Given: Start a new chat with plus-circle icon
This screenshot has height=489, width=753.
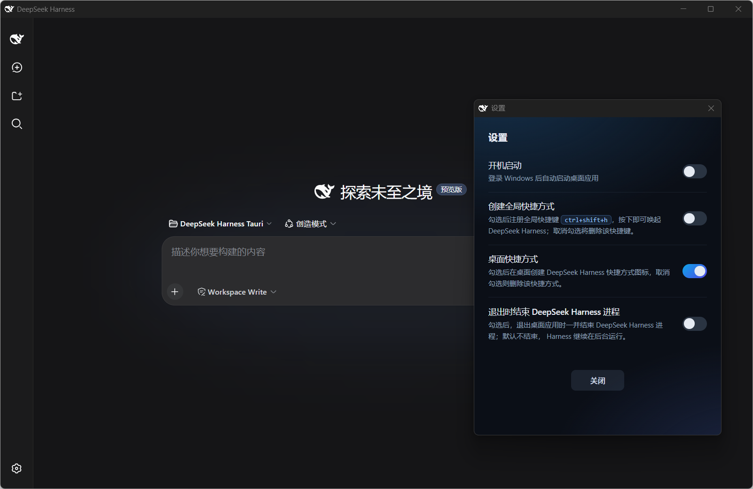Looking at the screenshot, I should [x=17, y=68].
